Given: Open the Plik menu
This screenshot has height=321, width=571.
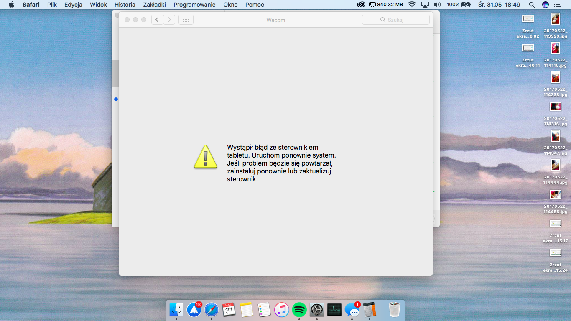Looking at the screenshot, I should pyautogui.click(x=52, y=5).
